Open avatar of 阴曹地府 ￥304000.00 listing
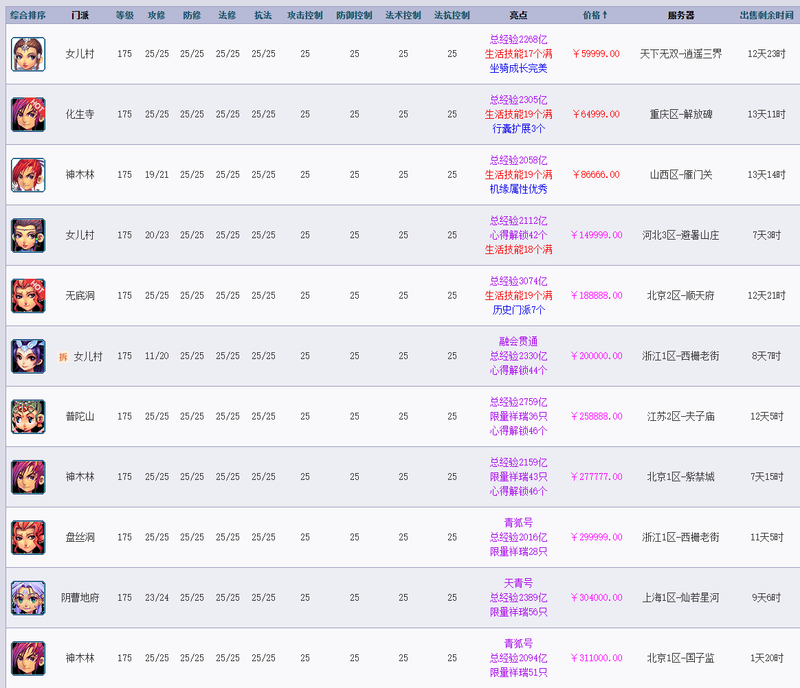Screen dimensions: 800x688 (28, 598)
